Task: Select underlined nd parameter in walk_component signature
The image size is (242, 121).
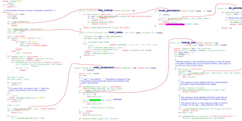Action: pyautogui.click(x=135, y=68)
